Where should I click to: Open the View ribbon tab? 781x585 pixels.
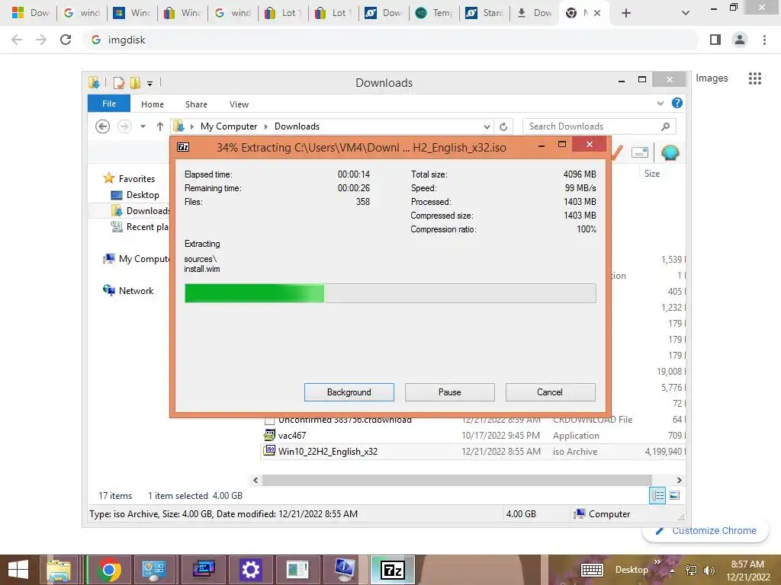[x=239, y=104]
